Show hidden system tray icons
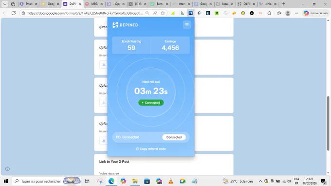331x186 pixels. [x=260, y=181]
